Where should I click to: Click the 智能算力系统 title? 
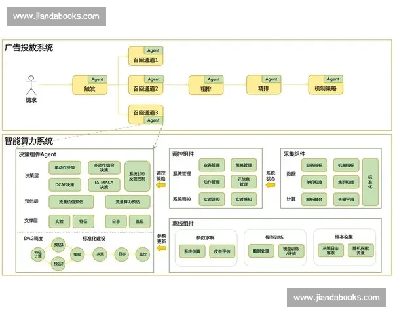[29, 141]
